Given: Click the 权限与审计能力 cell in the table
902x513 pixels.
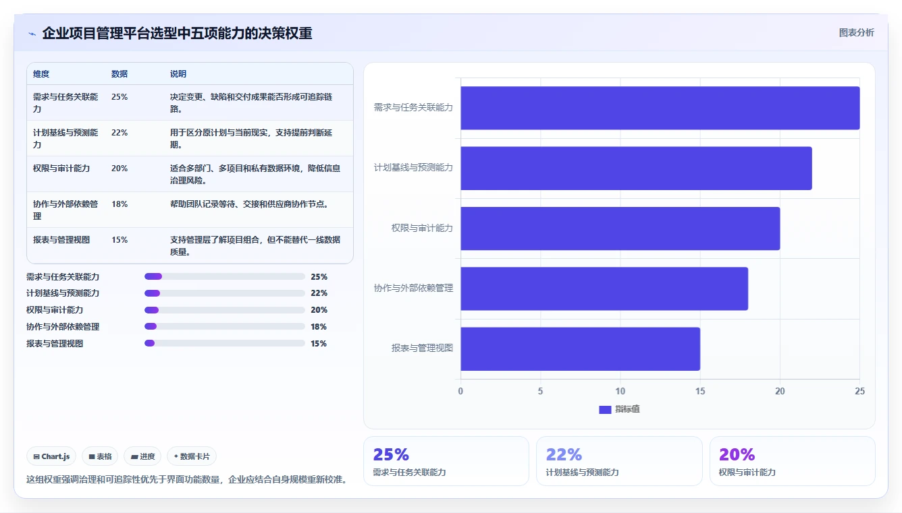Looking at the screenshot, I should click(65, 174).
